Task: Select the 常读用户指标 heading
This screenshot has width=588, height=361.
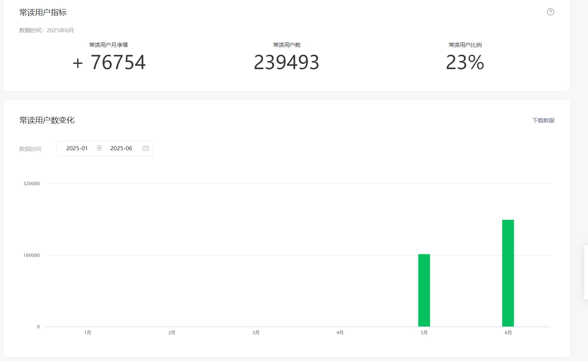Action: pos(43,12)
